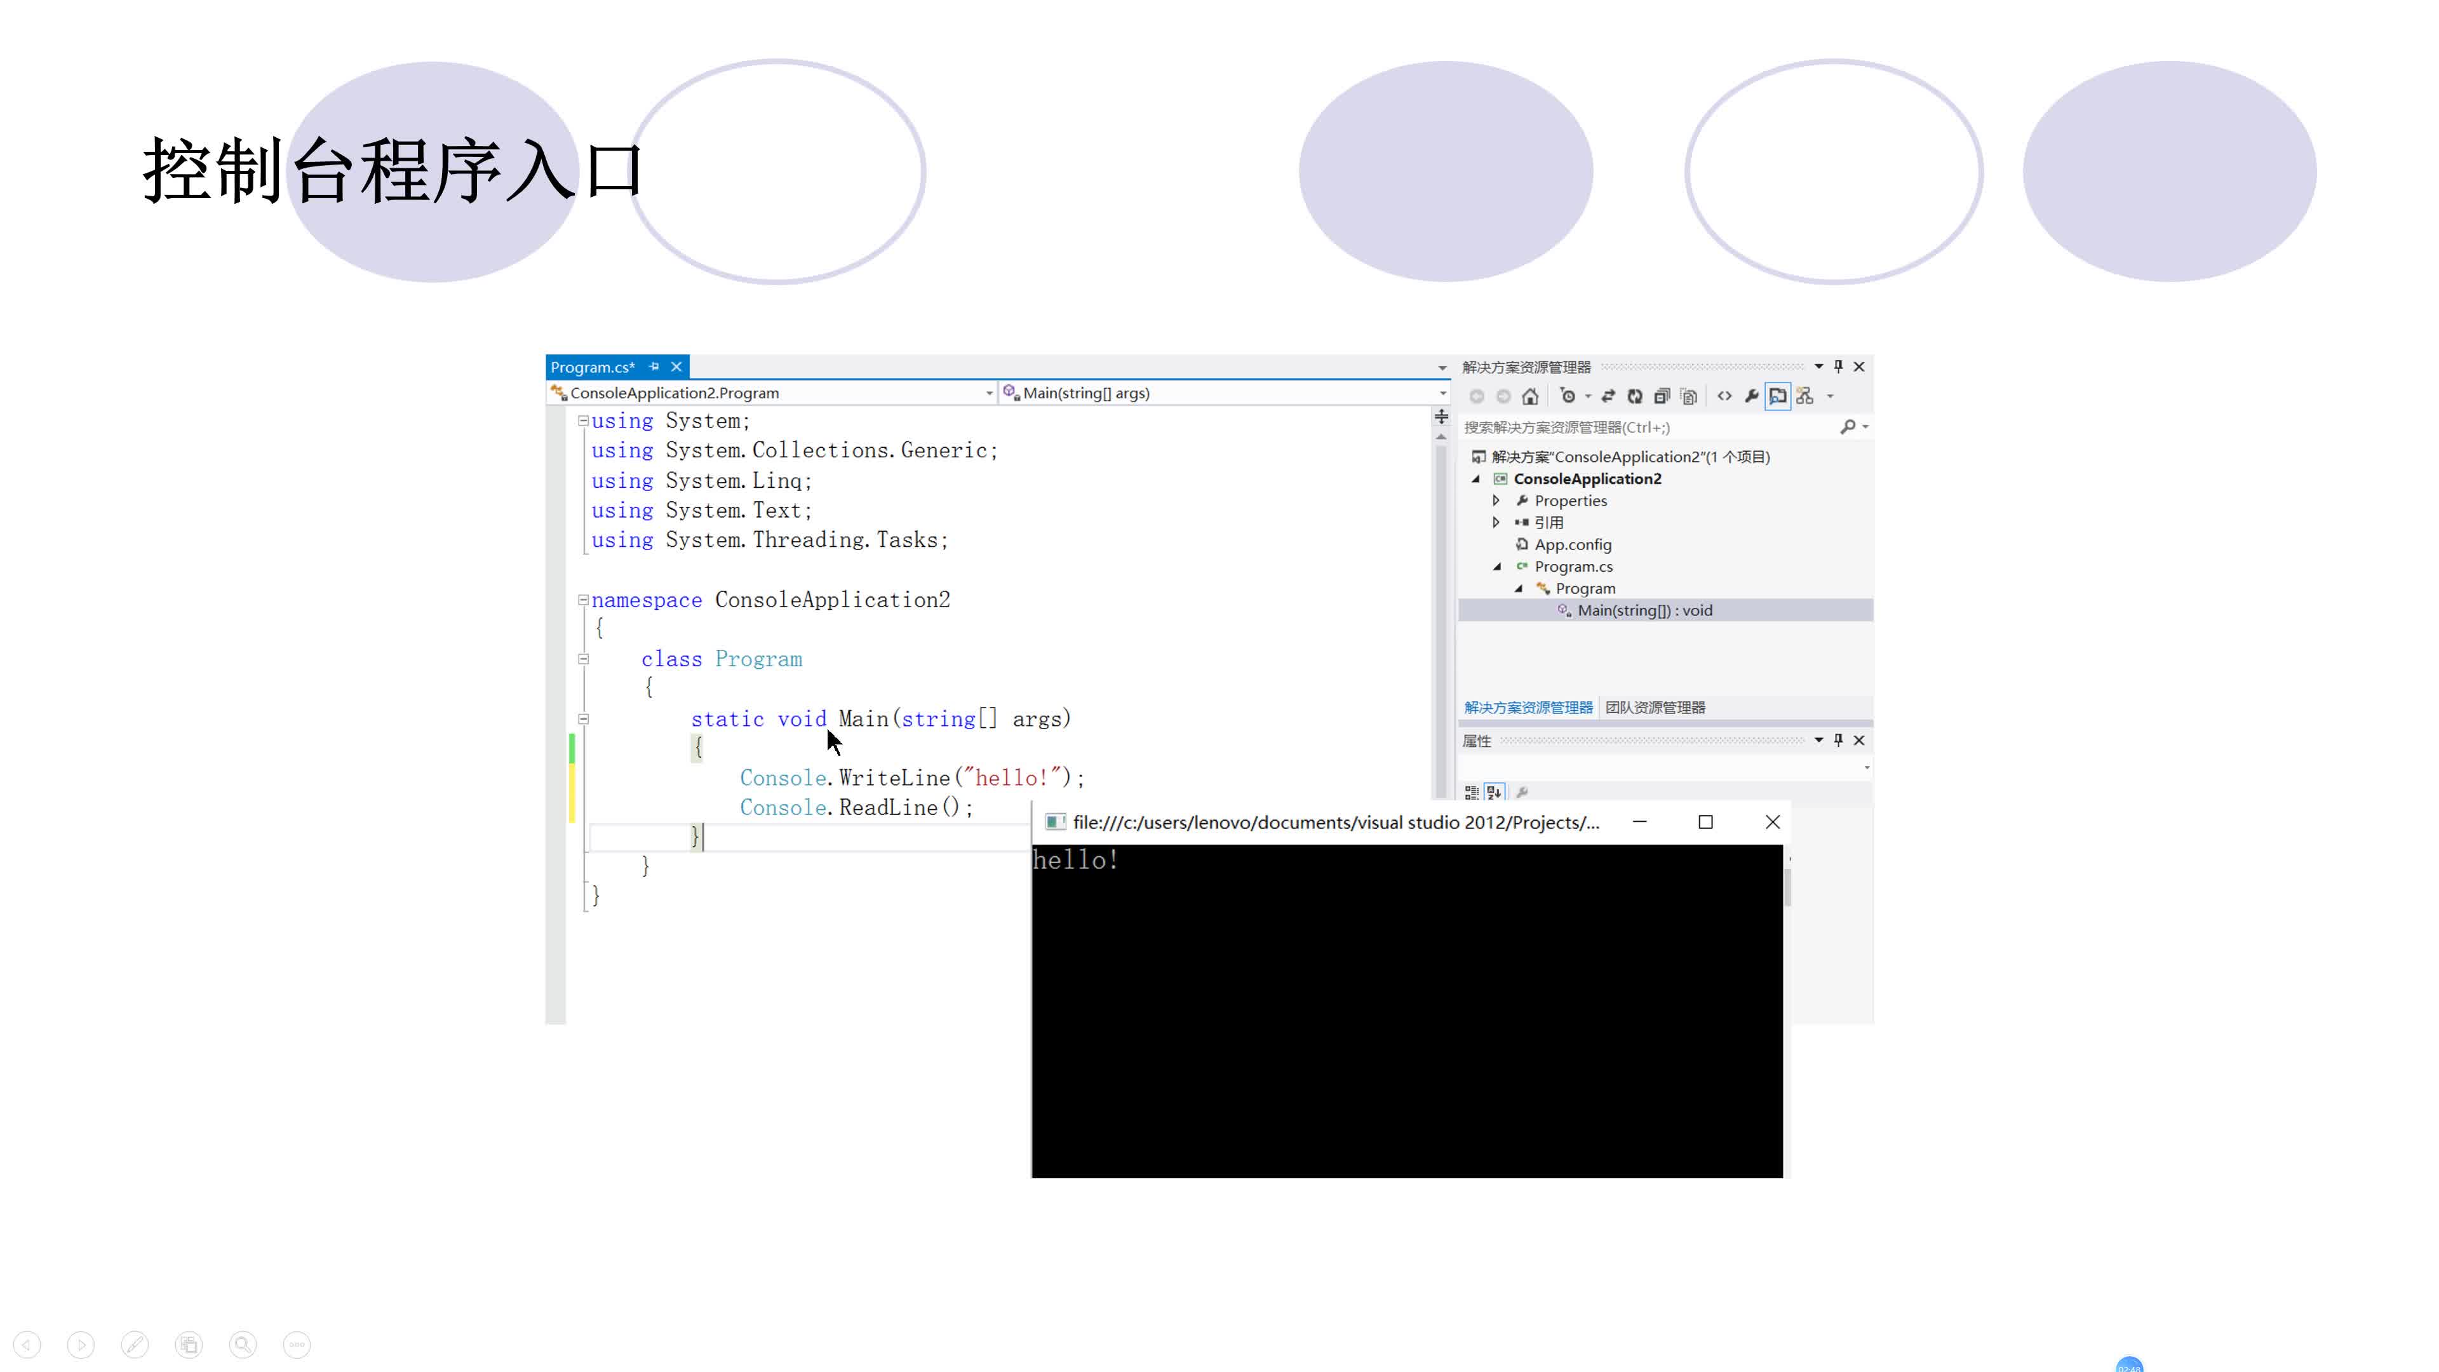2439x1372 pixels.
Task: Click the Sync with Active Document icon
Action: (1608, 397)
